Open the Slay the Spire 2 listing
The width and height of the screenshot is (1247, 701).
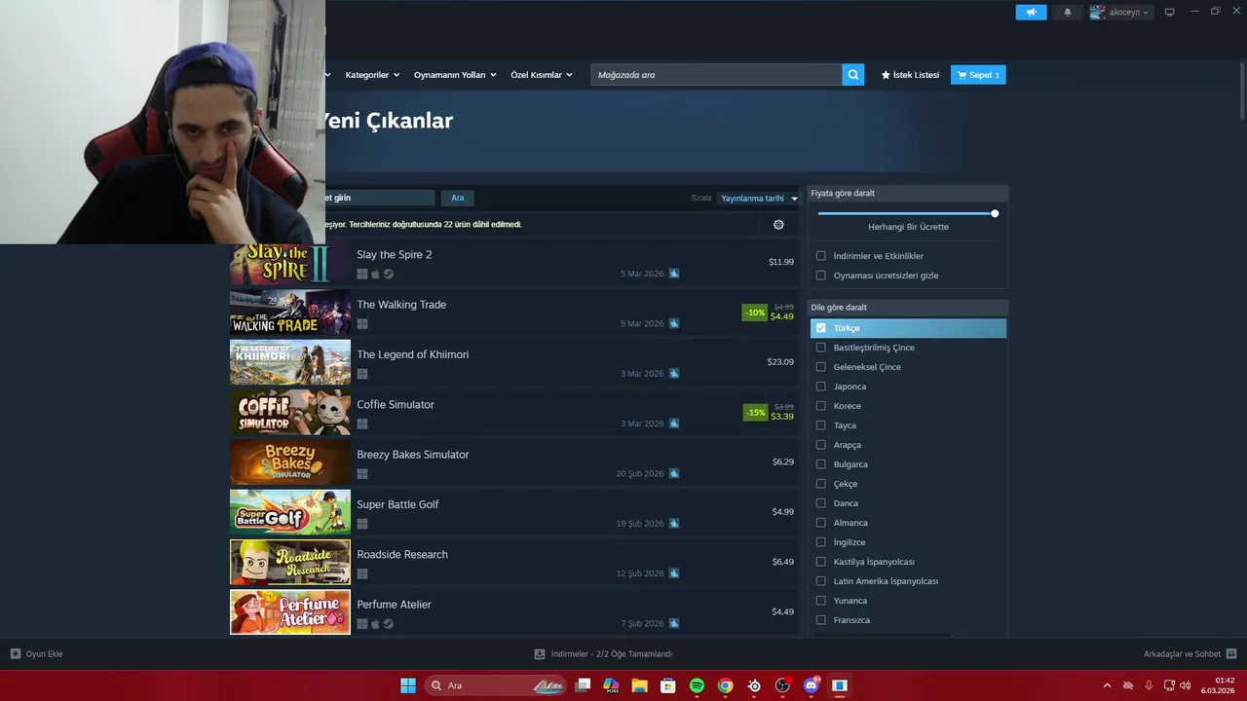[x=513, y=264]
